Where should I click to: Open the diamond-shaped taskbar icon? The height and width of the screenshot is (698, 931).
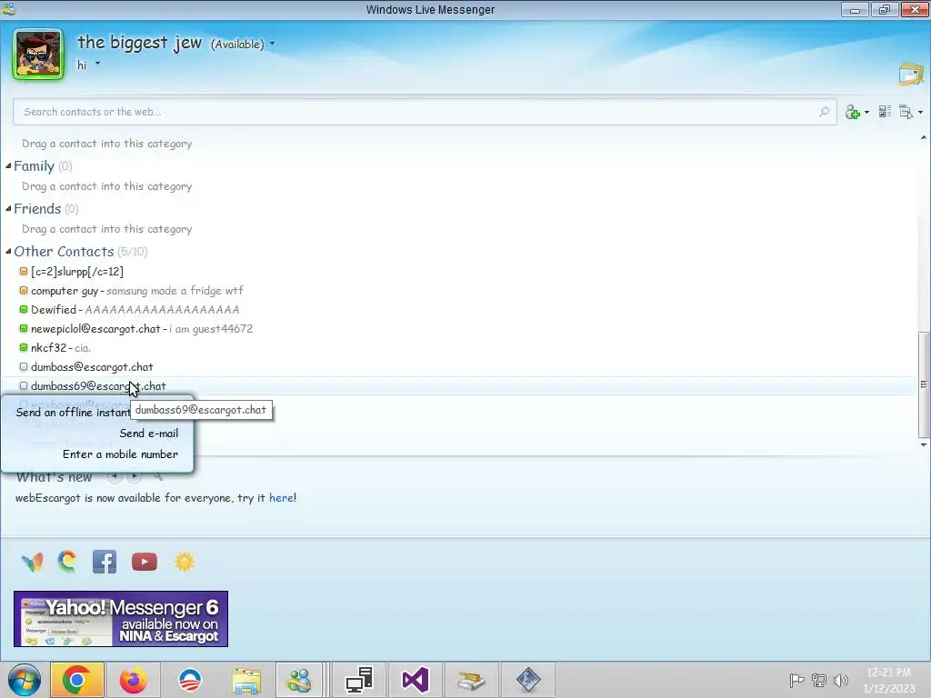click(528, 680)
